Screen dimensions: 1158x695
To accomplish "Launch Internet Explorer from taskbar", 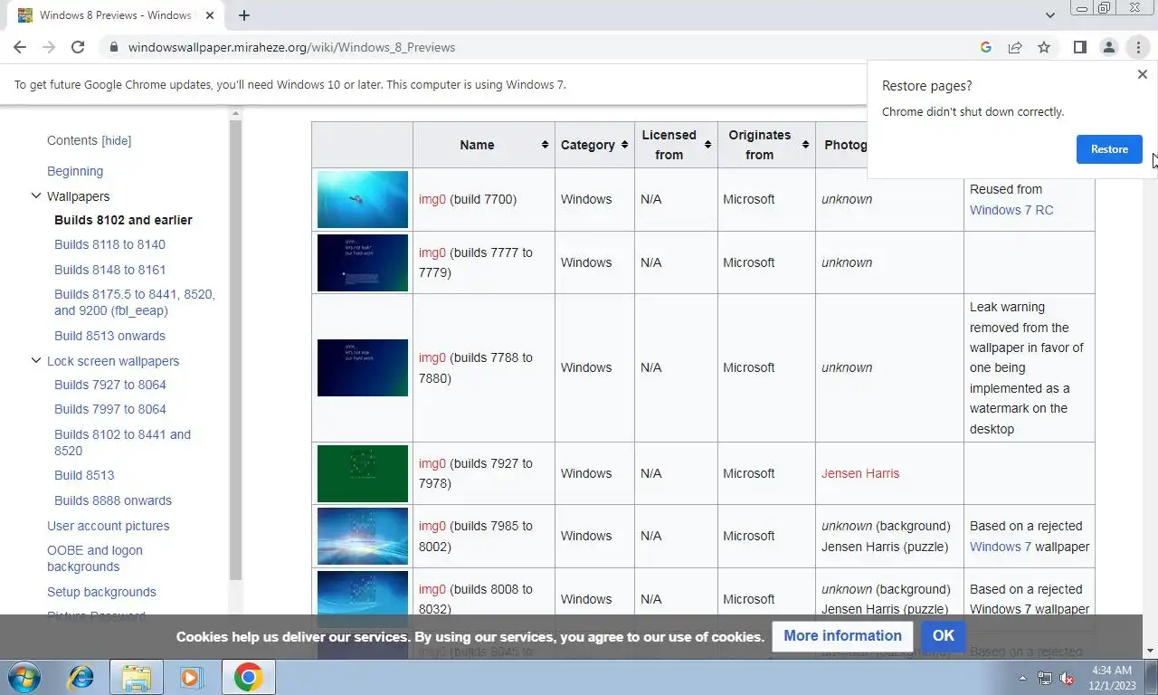I will [x=81, y=677].
